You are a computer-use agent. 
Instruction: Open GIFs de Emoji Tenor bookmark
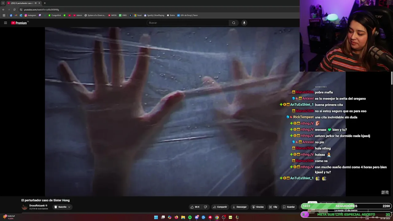point(188,15)
